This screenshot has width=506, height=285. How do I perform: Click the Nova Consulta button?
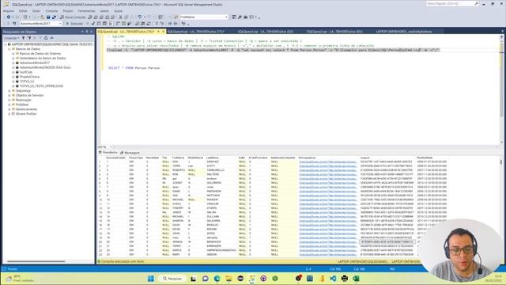[73, 17]
